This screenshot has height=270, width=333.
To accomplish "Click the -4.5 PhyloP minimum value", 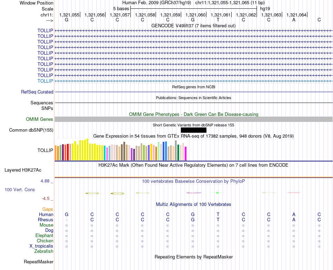I will [x=46, y=199].
